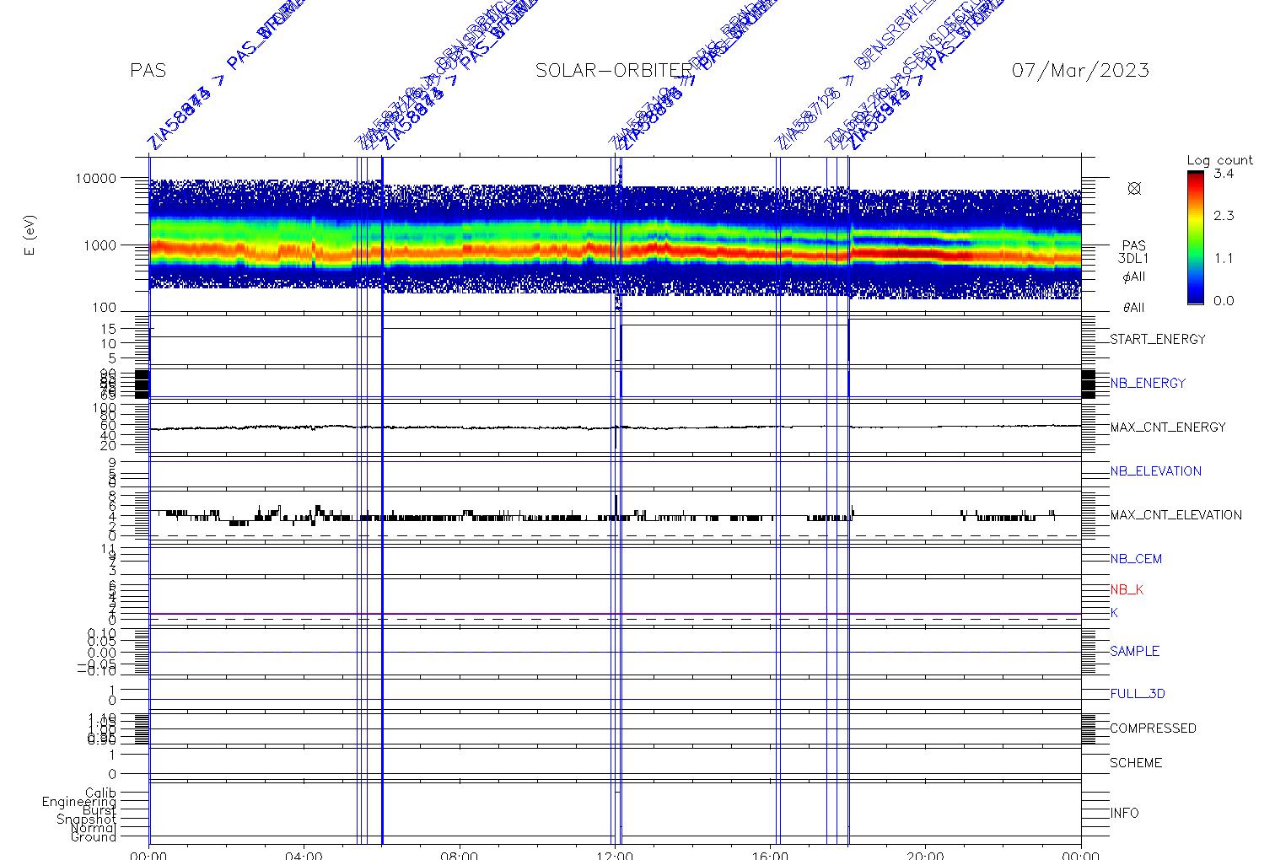Click the 3DL1 label beside the spectrogram

1133,260
